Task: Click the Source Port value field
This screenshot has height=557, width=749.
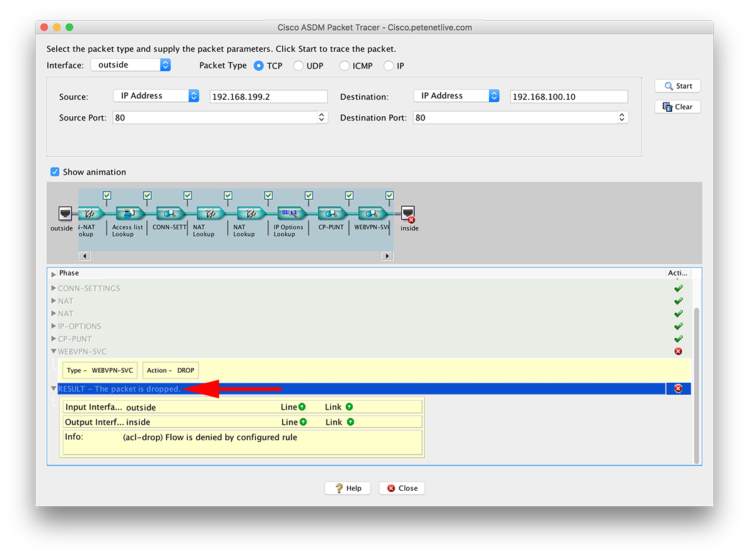Action: (215, 117)
